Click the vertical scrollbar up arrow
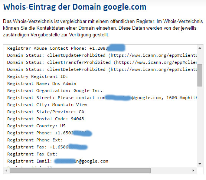The height and width of the screenshot is (180, 206). click(200, 48)
